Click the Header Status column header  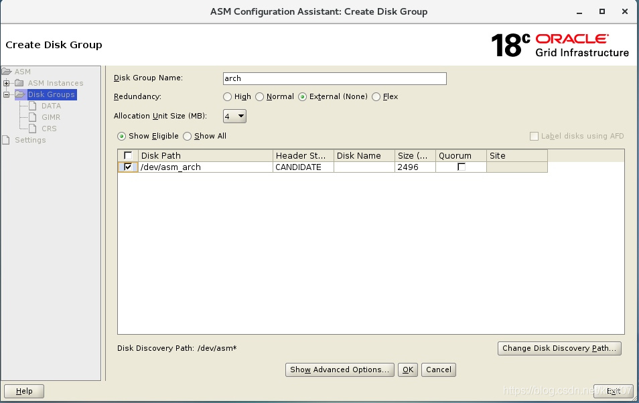tap(303, 156)
